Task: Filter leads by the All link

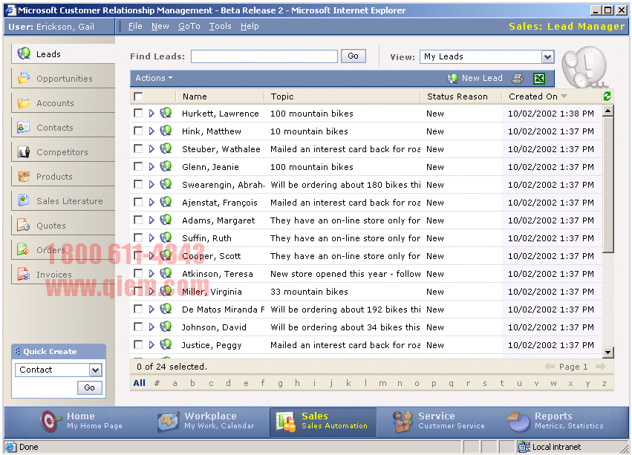Action: 140,383
